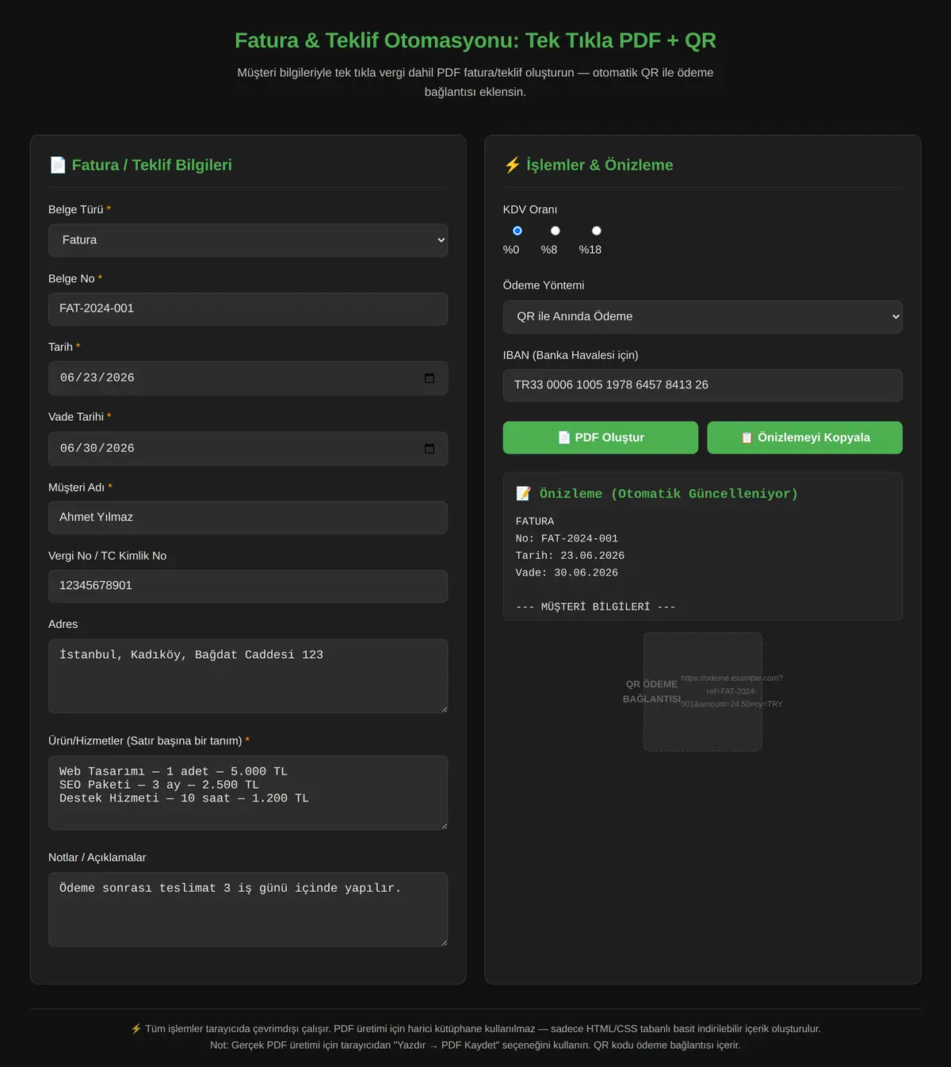The height and width of the screenshot is (1067, 951).
Task: Click the Notlar / Açıklamalar text area
Action: (x=248, y=909)
